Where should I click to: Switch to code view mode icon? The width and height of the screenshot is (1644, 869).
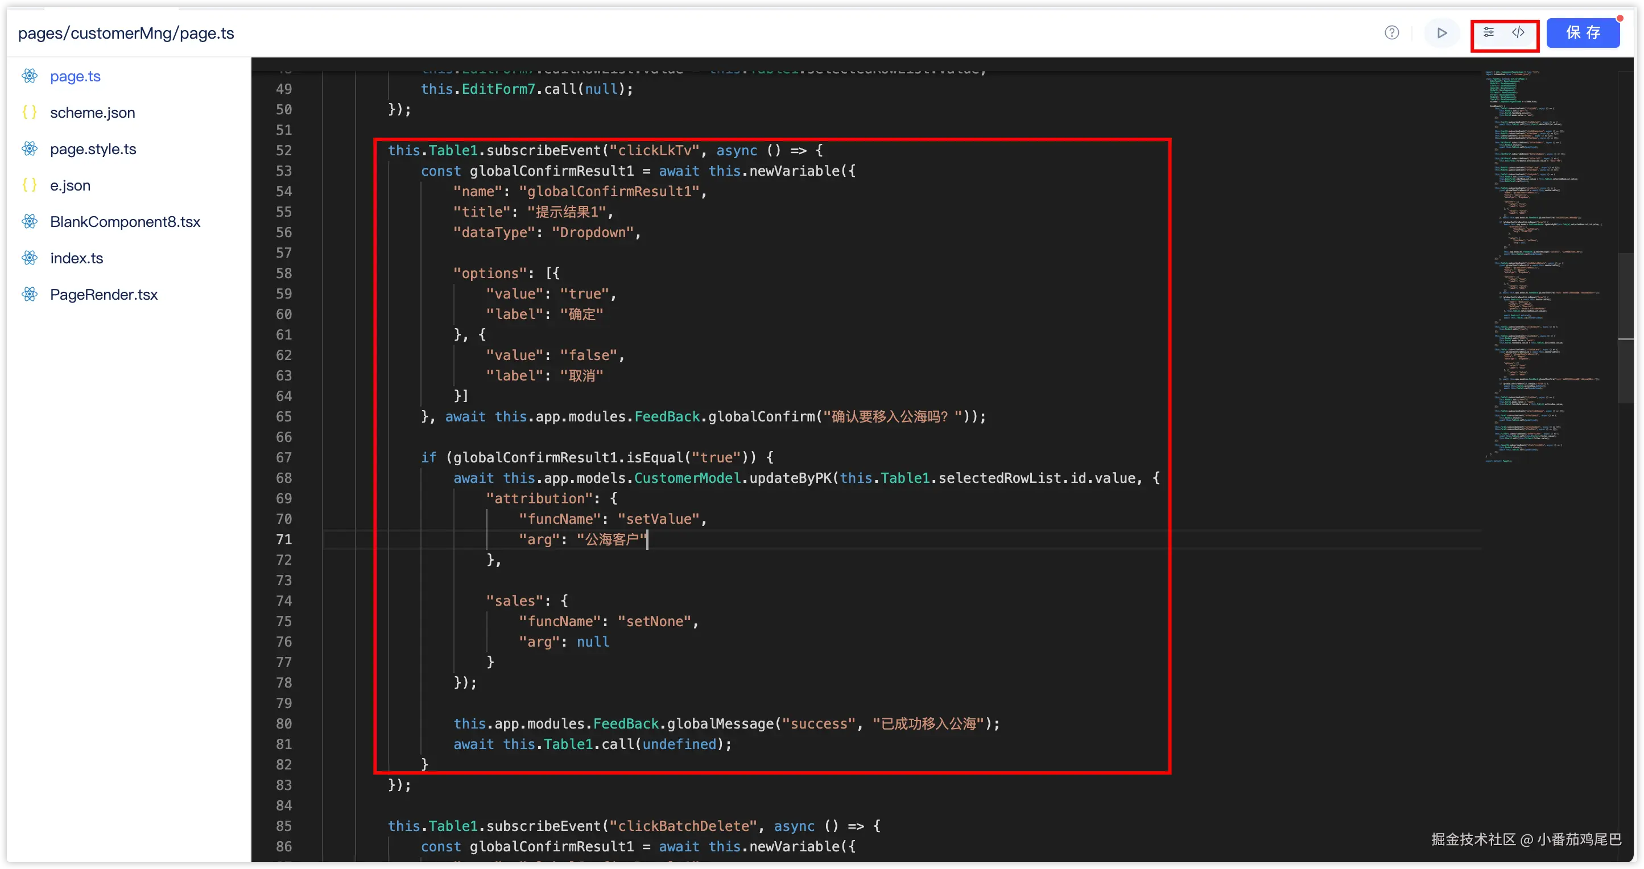click(1518, 32)
